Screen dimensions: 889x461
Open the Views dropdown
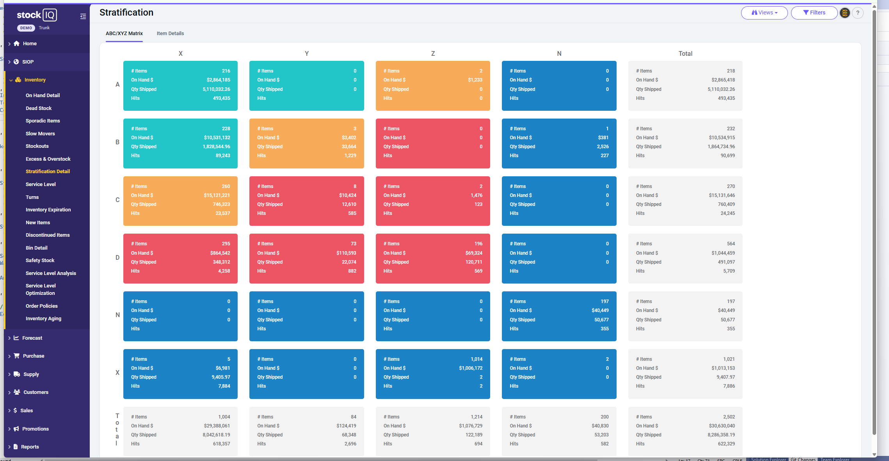(x=764, y=13)
